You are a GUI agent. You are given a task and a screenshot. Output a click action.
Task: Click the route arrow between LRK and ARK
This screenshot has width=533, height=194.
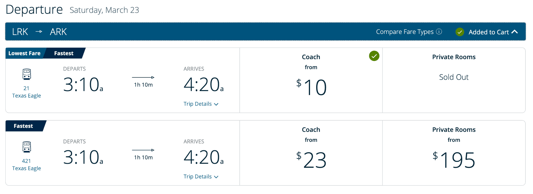39,31
